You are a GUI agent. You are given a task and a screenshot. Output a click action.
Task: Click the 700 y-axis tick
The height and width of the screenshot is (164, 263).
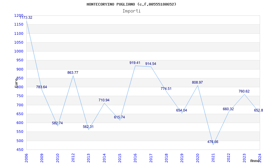20,105
